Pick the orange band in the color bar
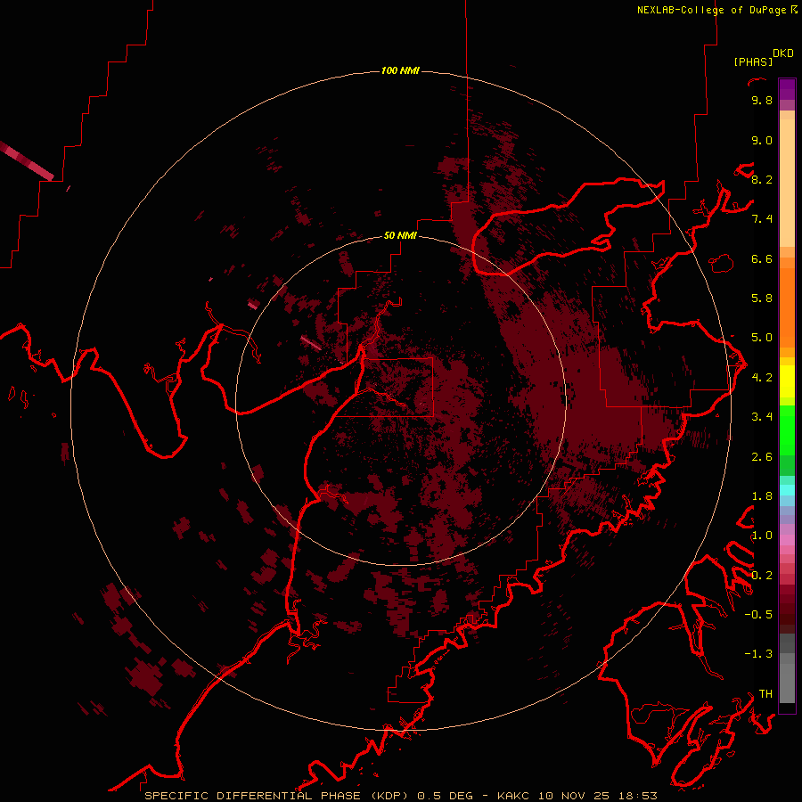Screen dimensions: 802x802 point(787,307)
